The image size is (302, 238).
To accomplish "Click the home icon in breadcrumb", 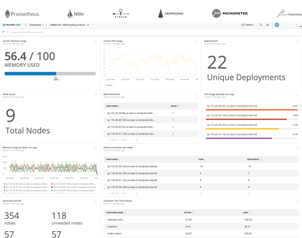I will pyautogui.click(x=26, y=25).
